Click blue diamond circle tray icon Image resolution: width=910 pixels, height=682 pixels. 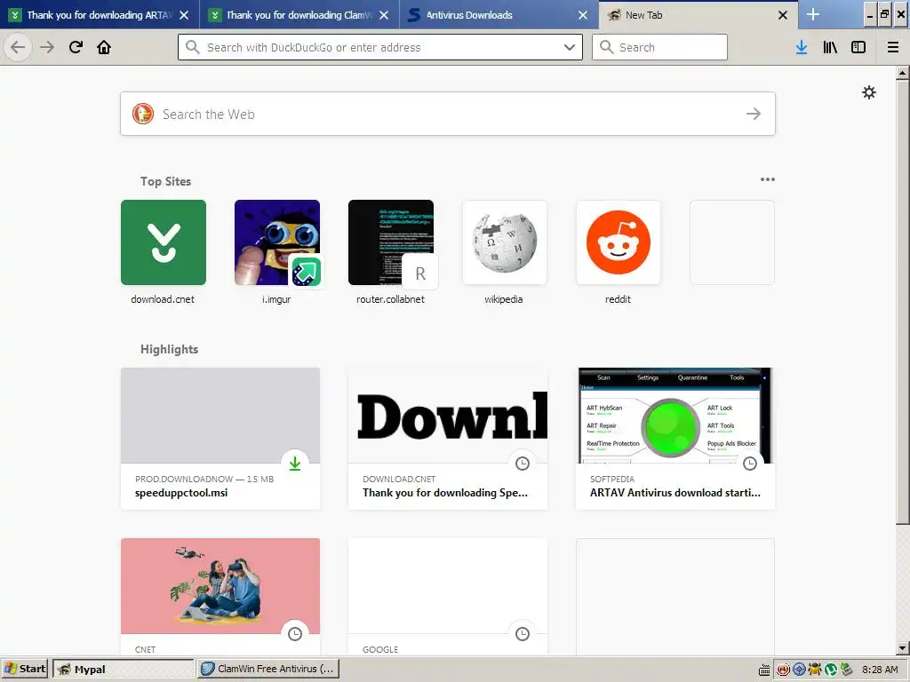pyautogui.click(x=799, y=670)
